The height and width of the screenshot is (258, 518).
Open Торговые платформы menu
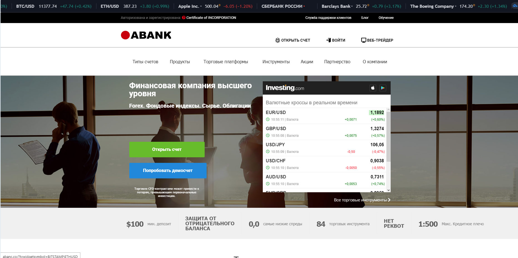tap(225, 62)
